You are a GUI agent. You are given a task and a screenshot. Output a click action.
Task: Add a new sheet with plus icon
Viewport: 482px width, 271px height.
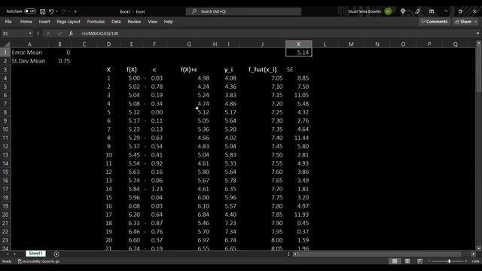tap(56, 254)
